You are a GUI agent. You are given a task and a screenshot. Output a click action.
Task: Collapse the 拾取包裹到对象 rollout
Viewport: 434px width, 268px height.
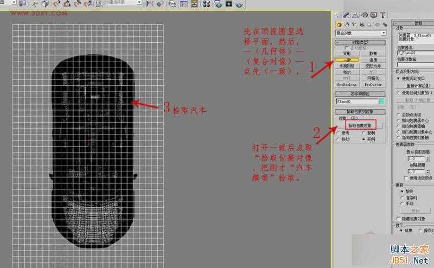coord(360,112)
